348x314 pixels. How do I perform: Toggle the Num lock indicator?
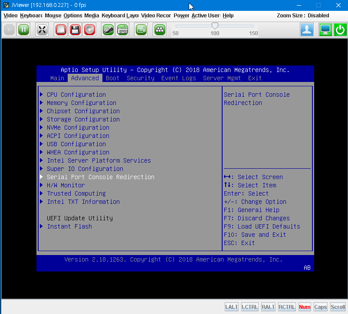305,307
